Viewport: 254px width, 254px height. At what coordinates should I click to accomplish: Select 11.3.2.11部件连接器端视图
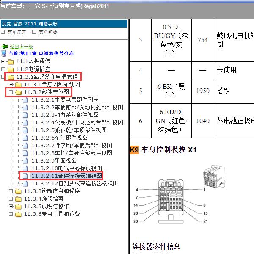point(66,176)
